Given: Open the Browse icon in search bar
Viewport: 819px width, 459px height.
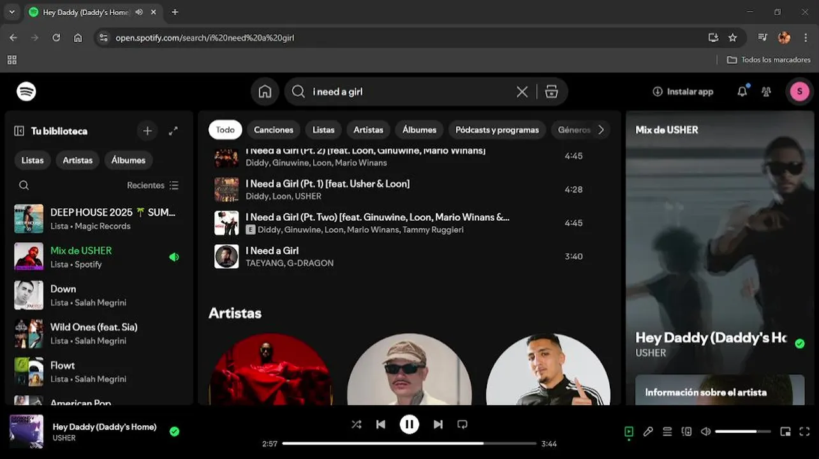Looking at the screenshot, I should (x=552, y=92).
